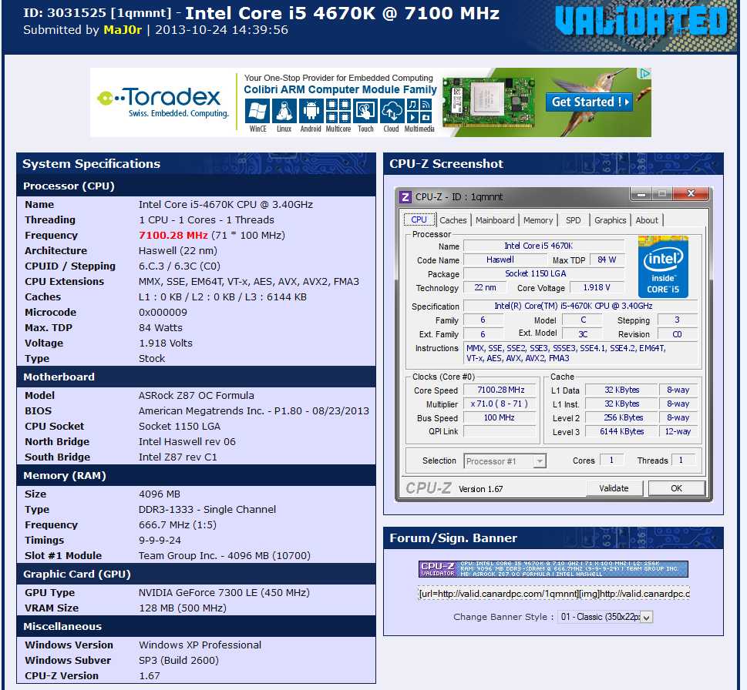Click 'Colibri ARM Computer Module Family' ad headline
747x690 pixels.
pyautogui.click(x=340, y=89)
